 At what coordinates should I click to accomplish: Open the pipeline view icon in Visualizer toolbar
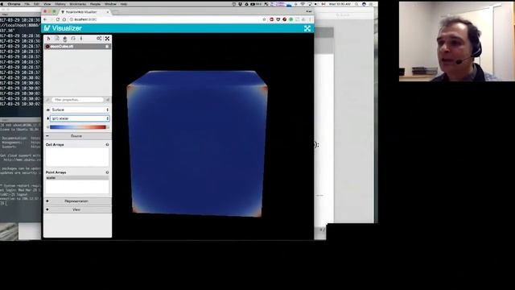(x=48, y=39)
